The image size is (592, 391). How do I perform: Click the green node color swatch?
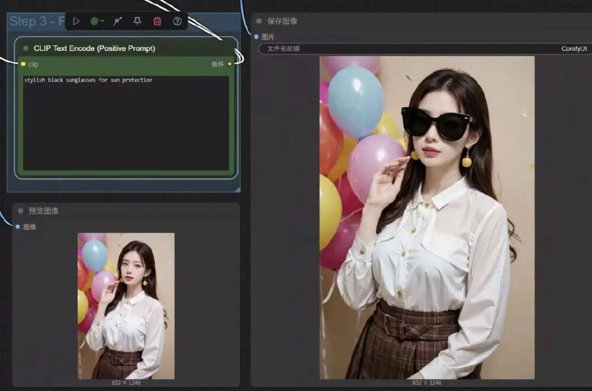[94, 21]
